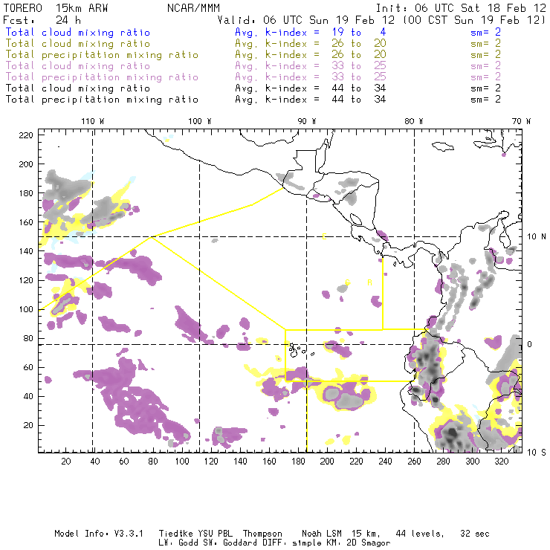Click the "0" equator latitude label

click(530, 344)
